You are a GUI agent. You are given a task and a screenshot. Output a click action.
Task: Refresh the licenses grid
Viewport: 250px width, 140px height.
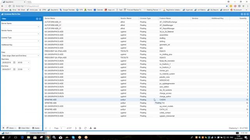click(85, 128)
